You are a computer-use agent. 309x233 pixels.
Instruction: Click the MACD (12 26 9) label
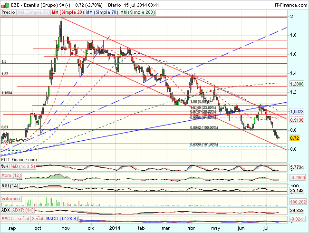[x=62, y=219]
